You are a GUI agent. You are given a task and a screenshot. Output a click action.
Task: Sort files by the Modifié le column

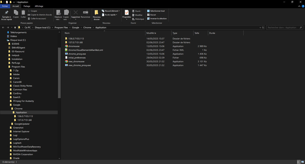click(x=151, y=33)
